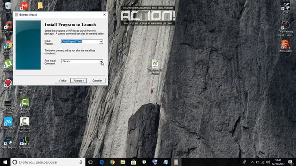Proceed with the Avançar button
Viewport: 296px width, 166px height.
pos(79,81)
